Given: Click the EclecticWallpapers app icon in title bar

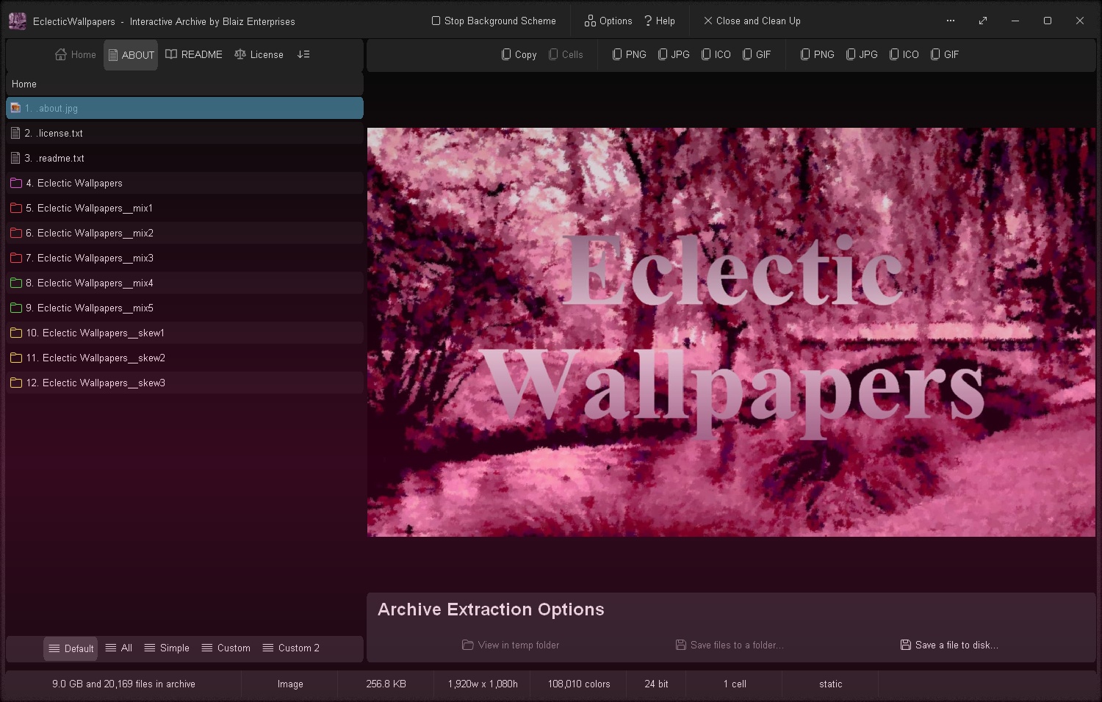Looking at the screenshot, I should point(18,21).
